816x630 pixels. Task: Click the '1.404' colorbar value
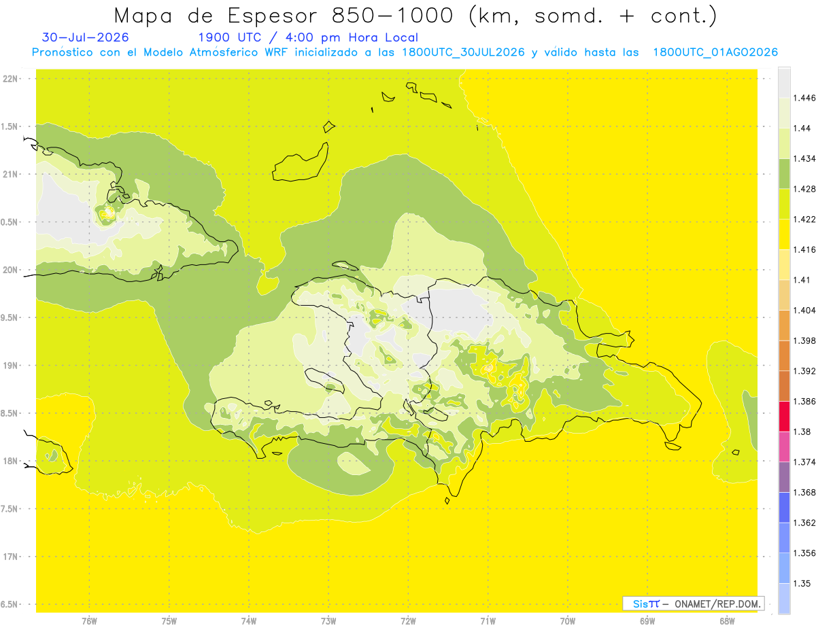tap(804, 310)
